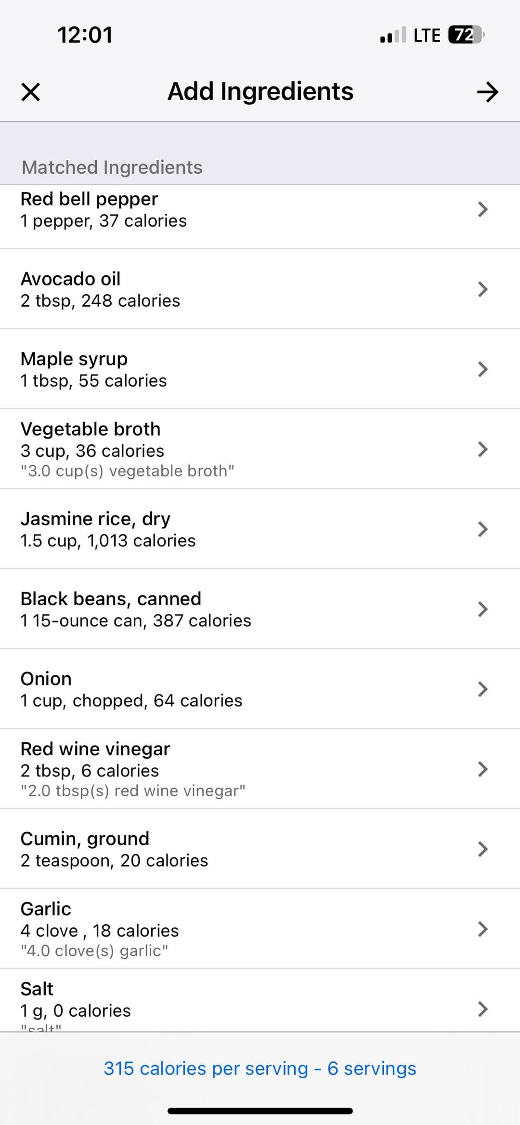Tap the "3.0 cup(s) vegetable broth" text
Screen dimensions: 520x1125
coord(127,471)
